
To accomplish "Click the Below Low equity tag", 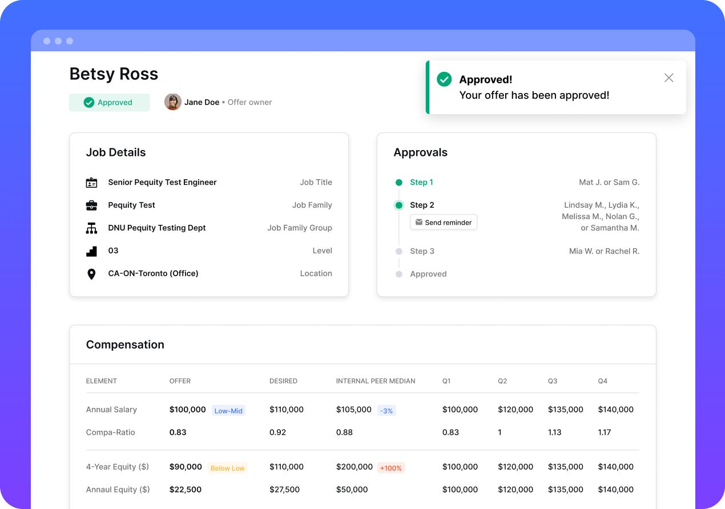I will 227,468.
